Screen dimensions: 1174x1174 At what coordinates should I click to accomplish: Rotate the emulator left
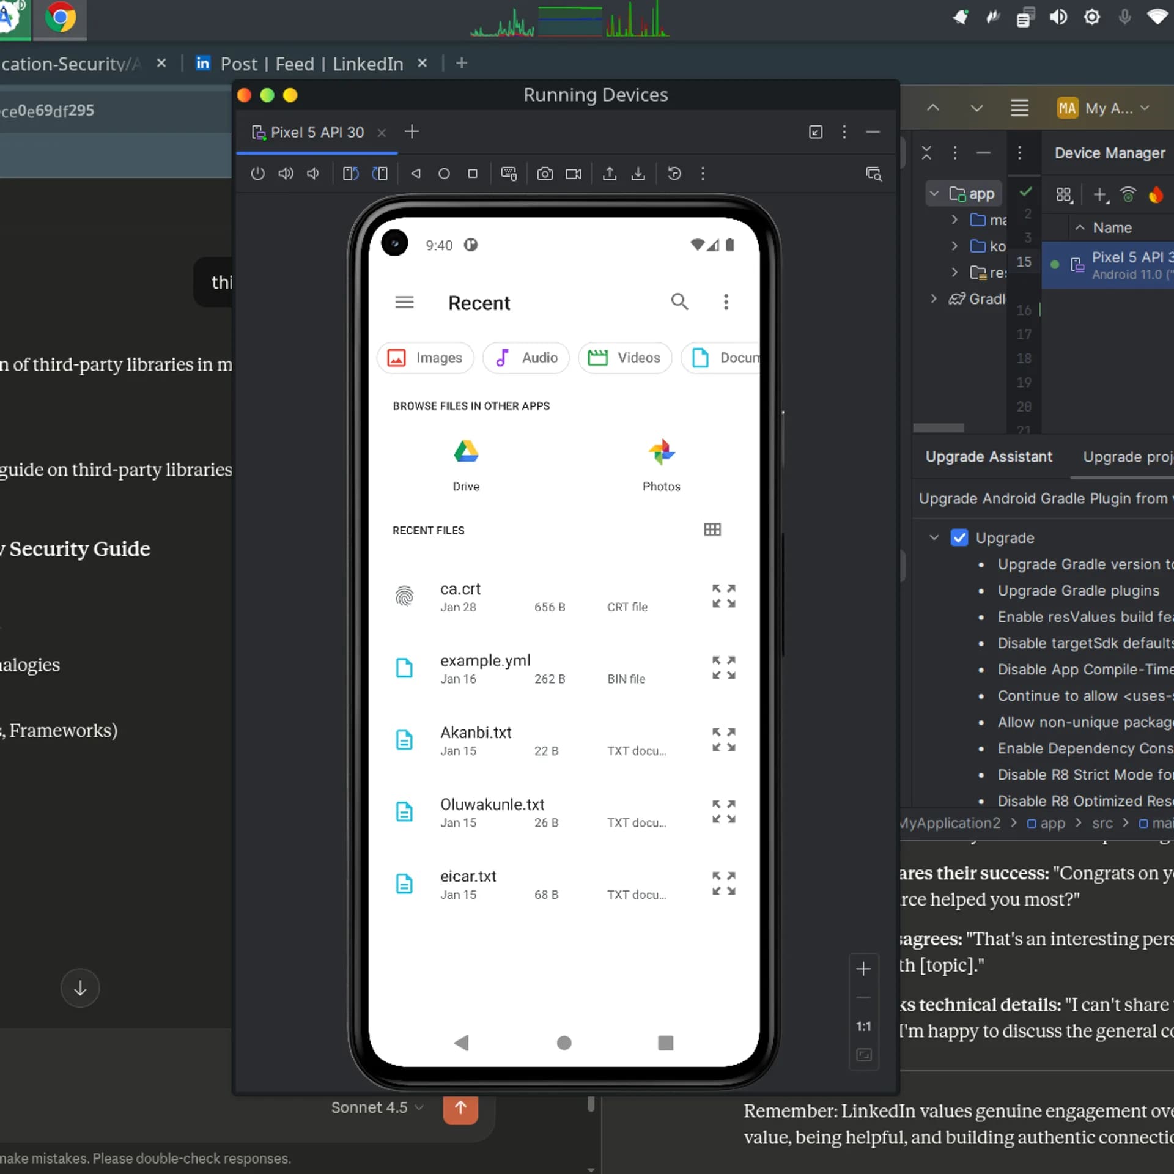coord(350,174)
